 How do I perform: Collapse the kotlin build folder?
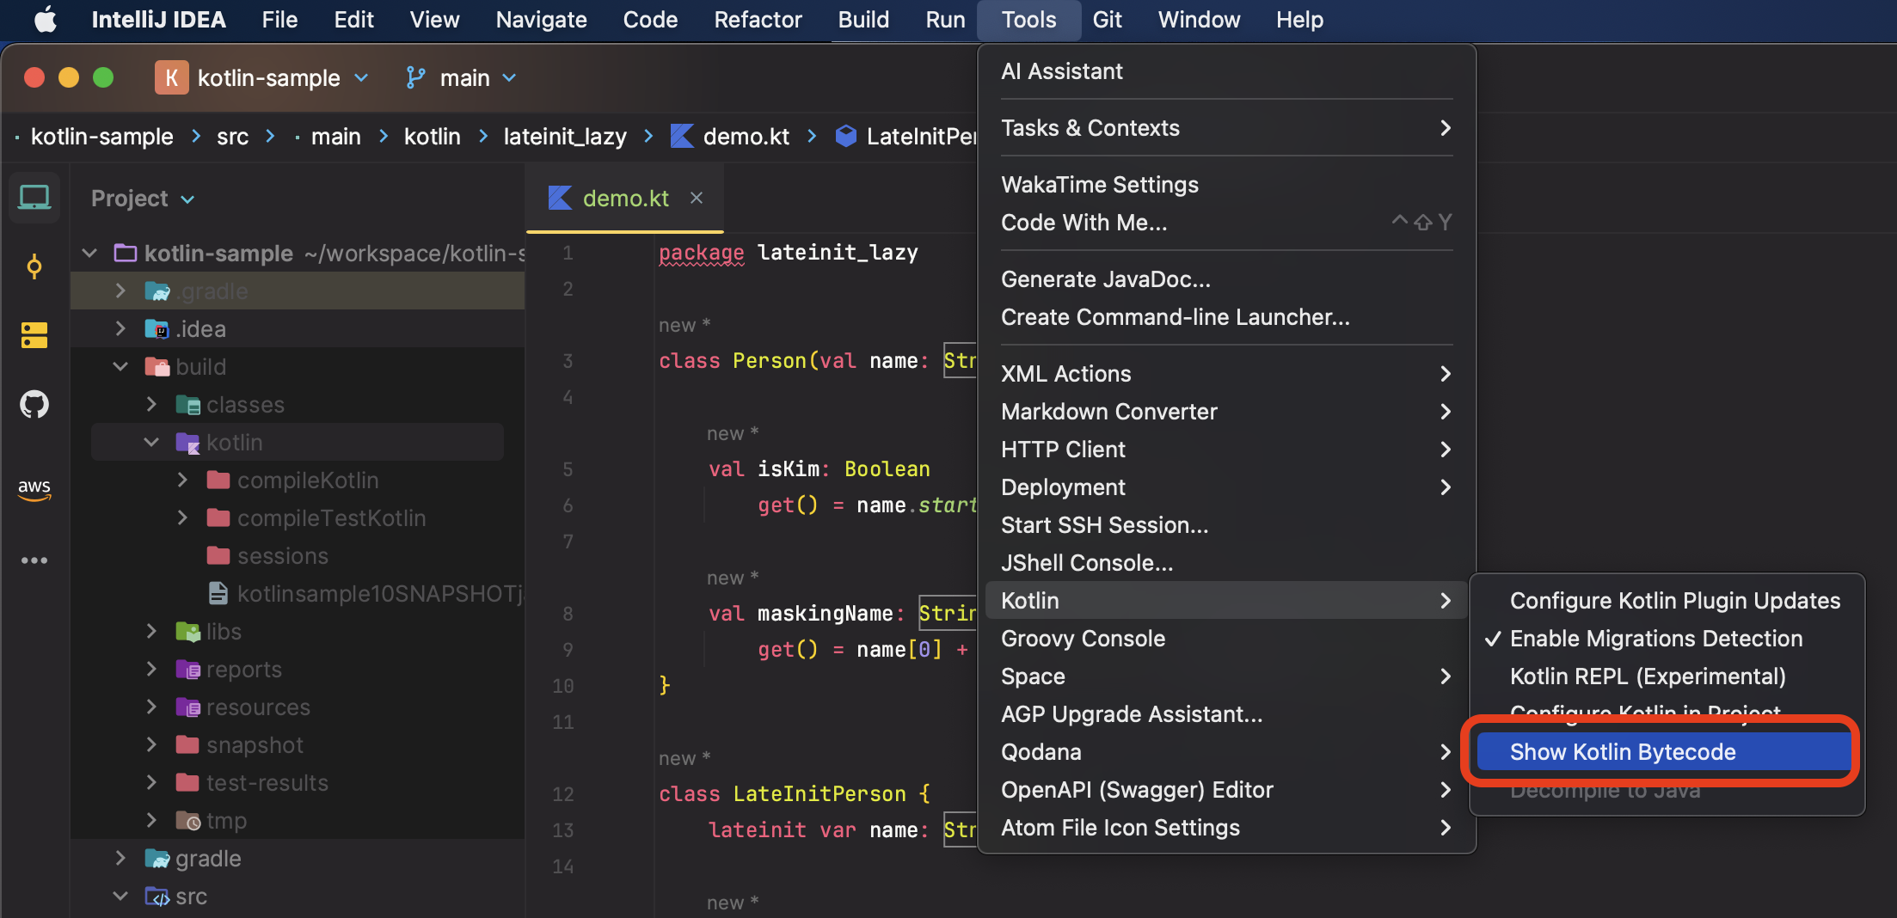[151, 442]
